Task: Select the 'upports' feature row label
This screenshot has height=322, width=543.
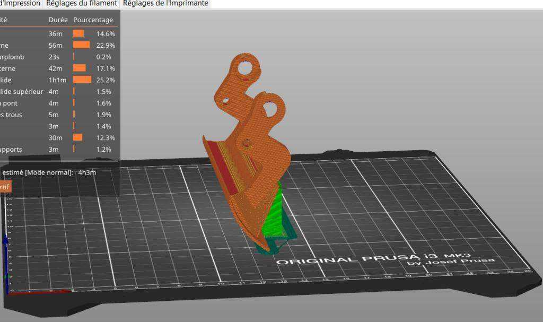Action: tap(11, 150)
